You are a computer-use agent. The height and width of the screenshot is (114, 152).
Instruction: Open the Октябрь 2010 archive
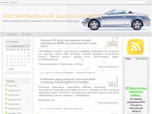[x=14, y=109]
